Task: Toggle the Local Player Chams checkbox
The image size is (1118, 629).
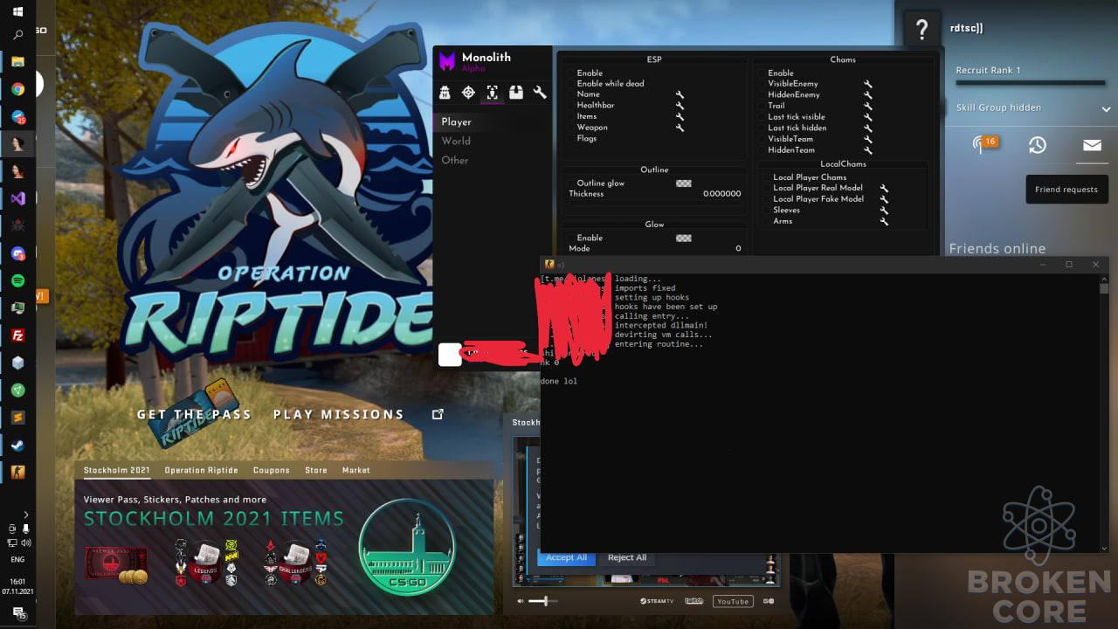Action: pos(767,177)
